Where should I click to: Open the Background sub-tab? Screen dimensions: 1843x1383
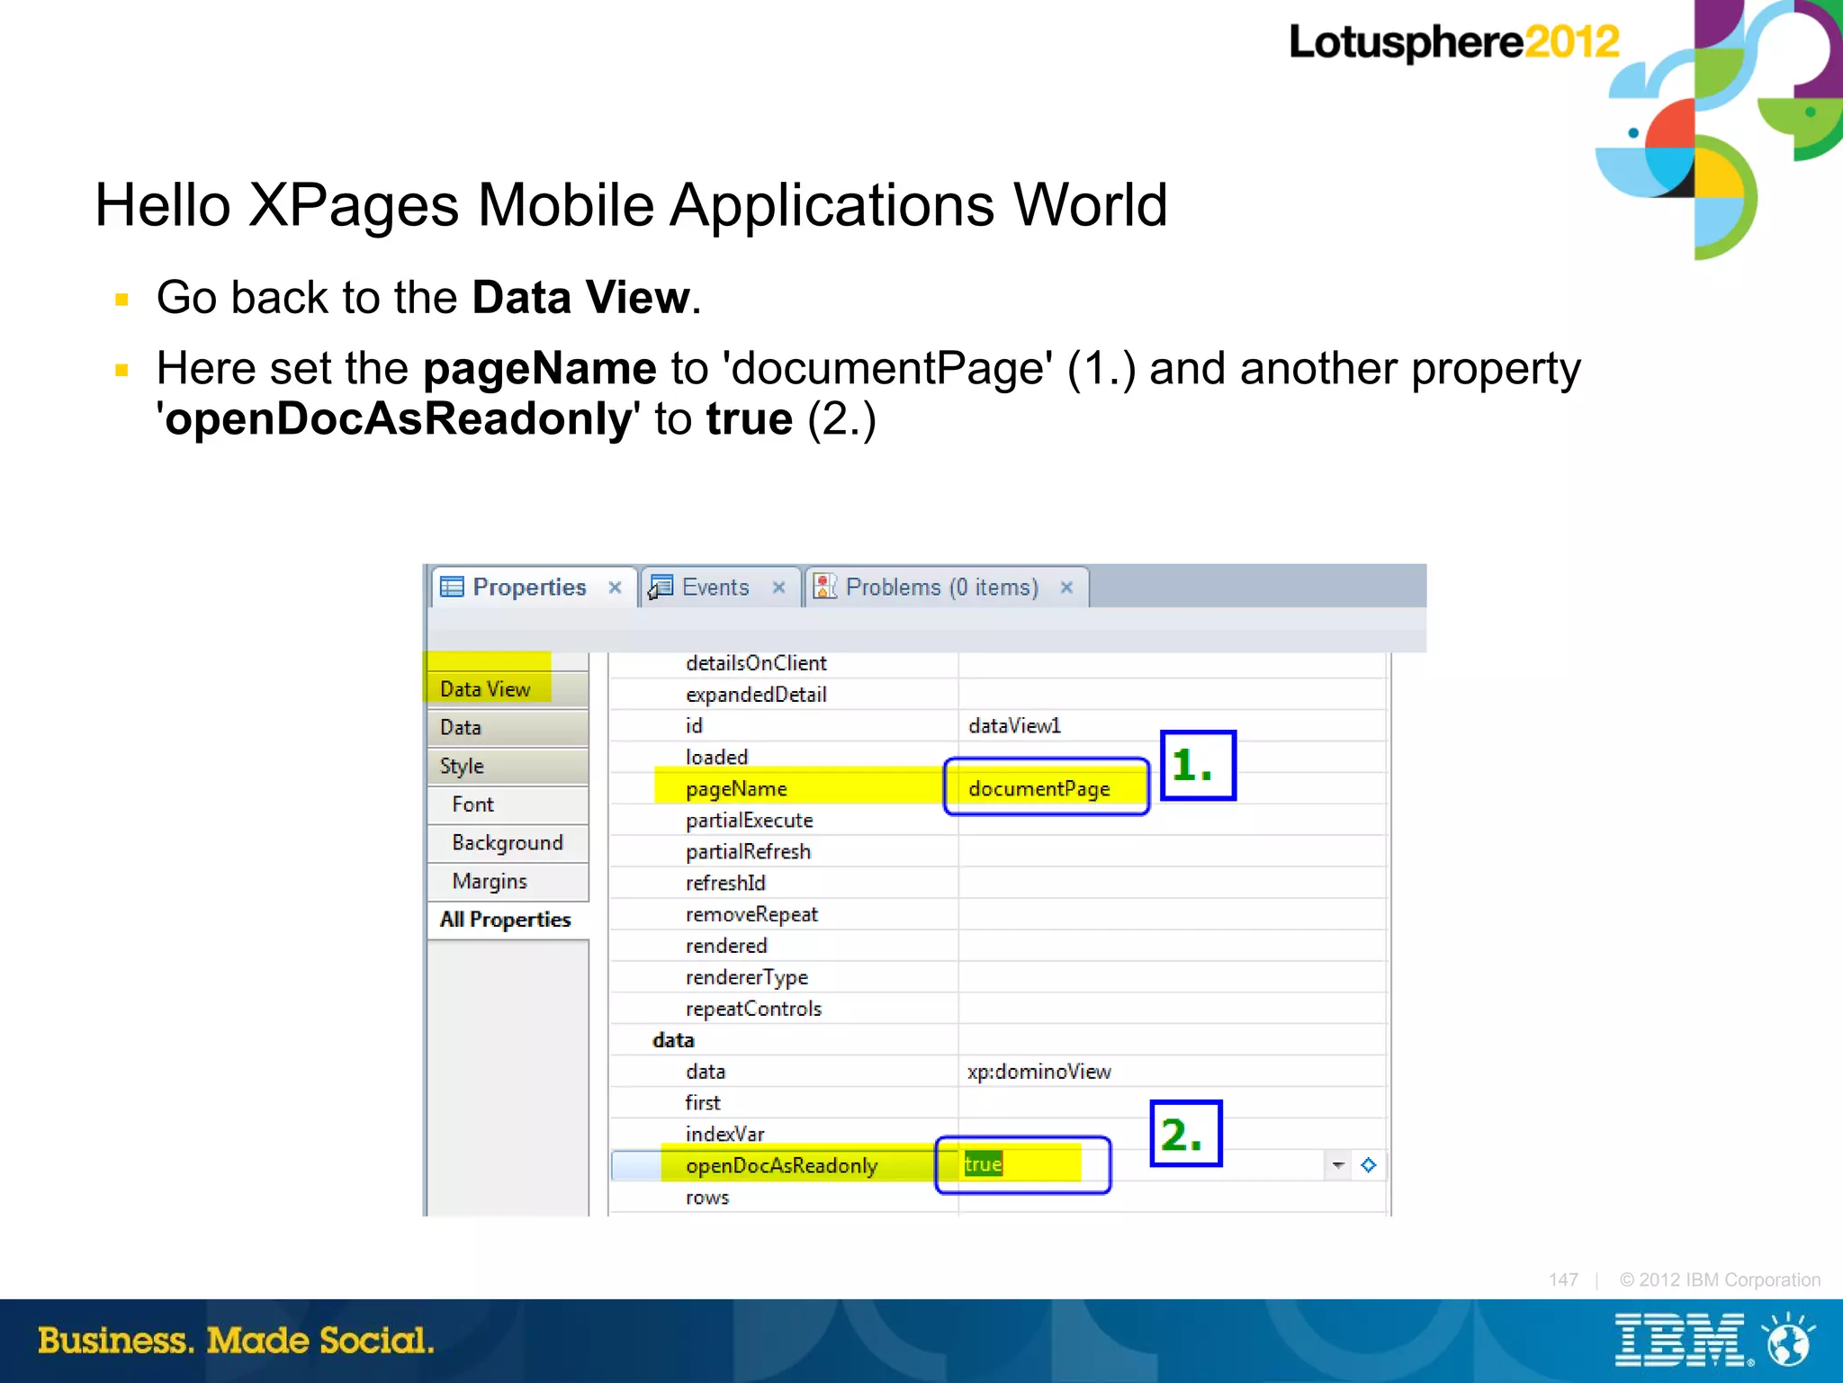pos(507,843)
